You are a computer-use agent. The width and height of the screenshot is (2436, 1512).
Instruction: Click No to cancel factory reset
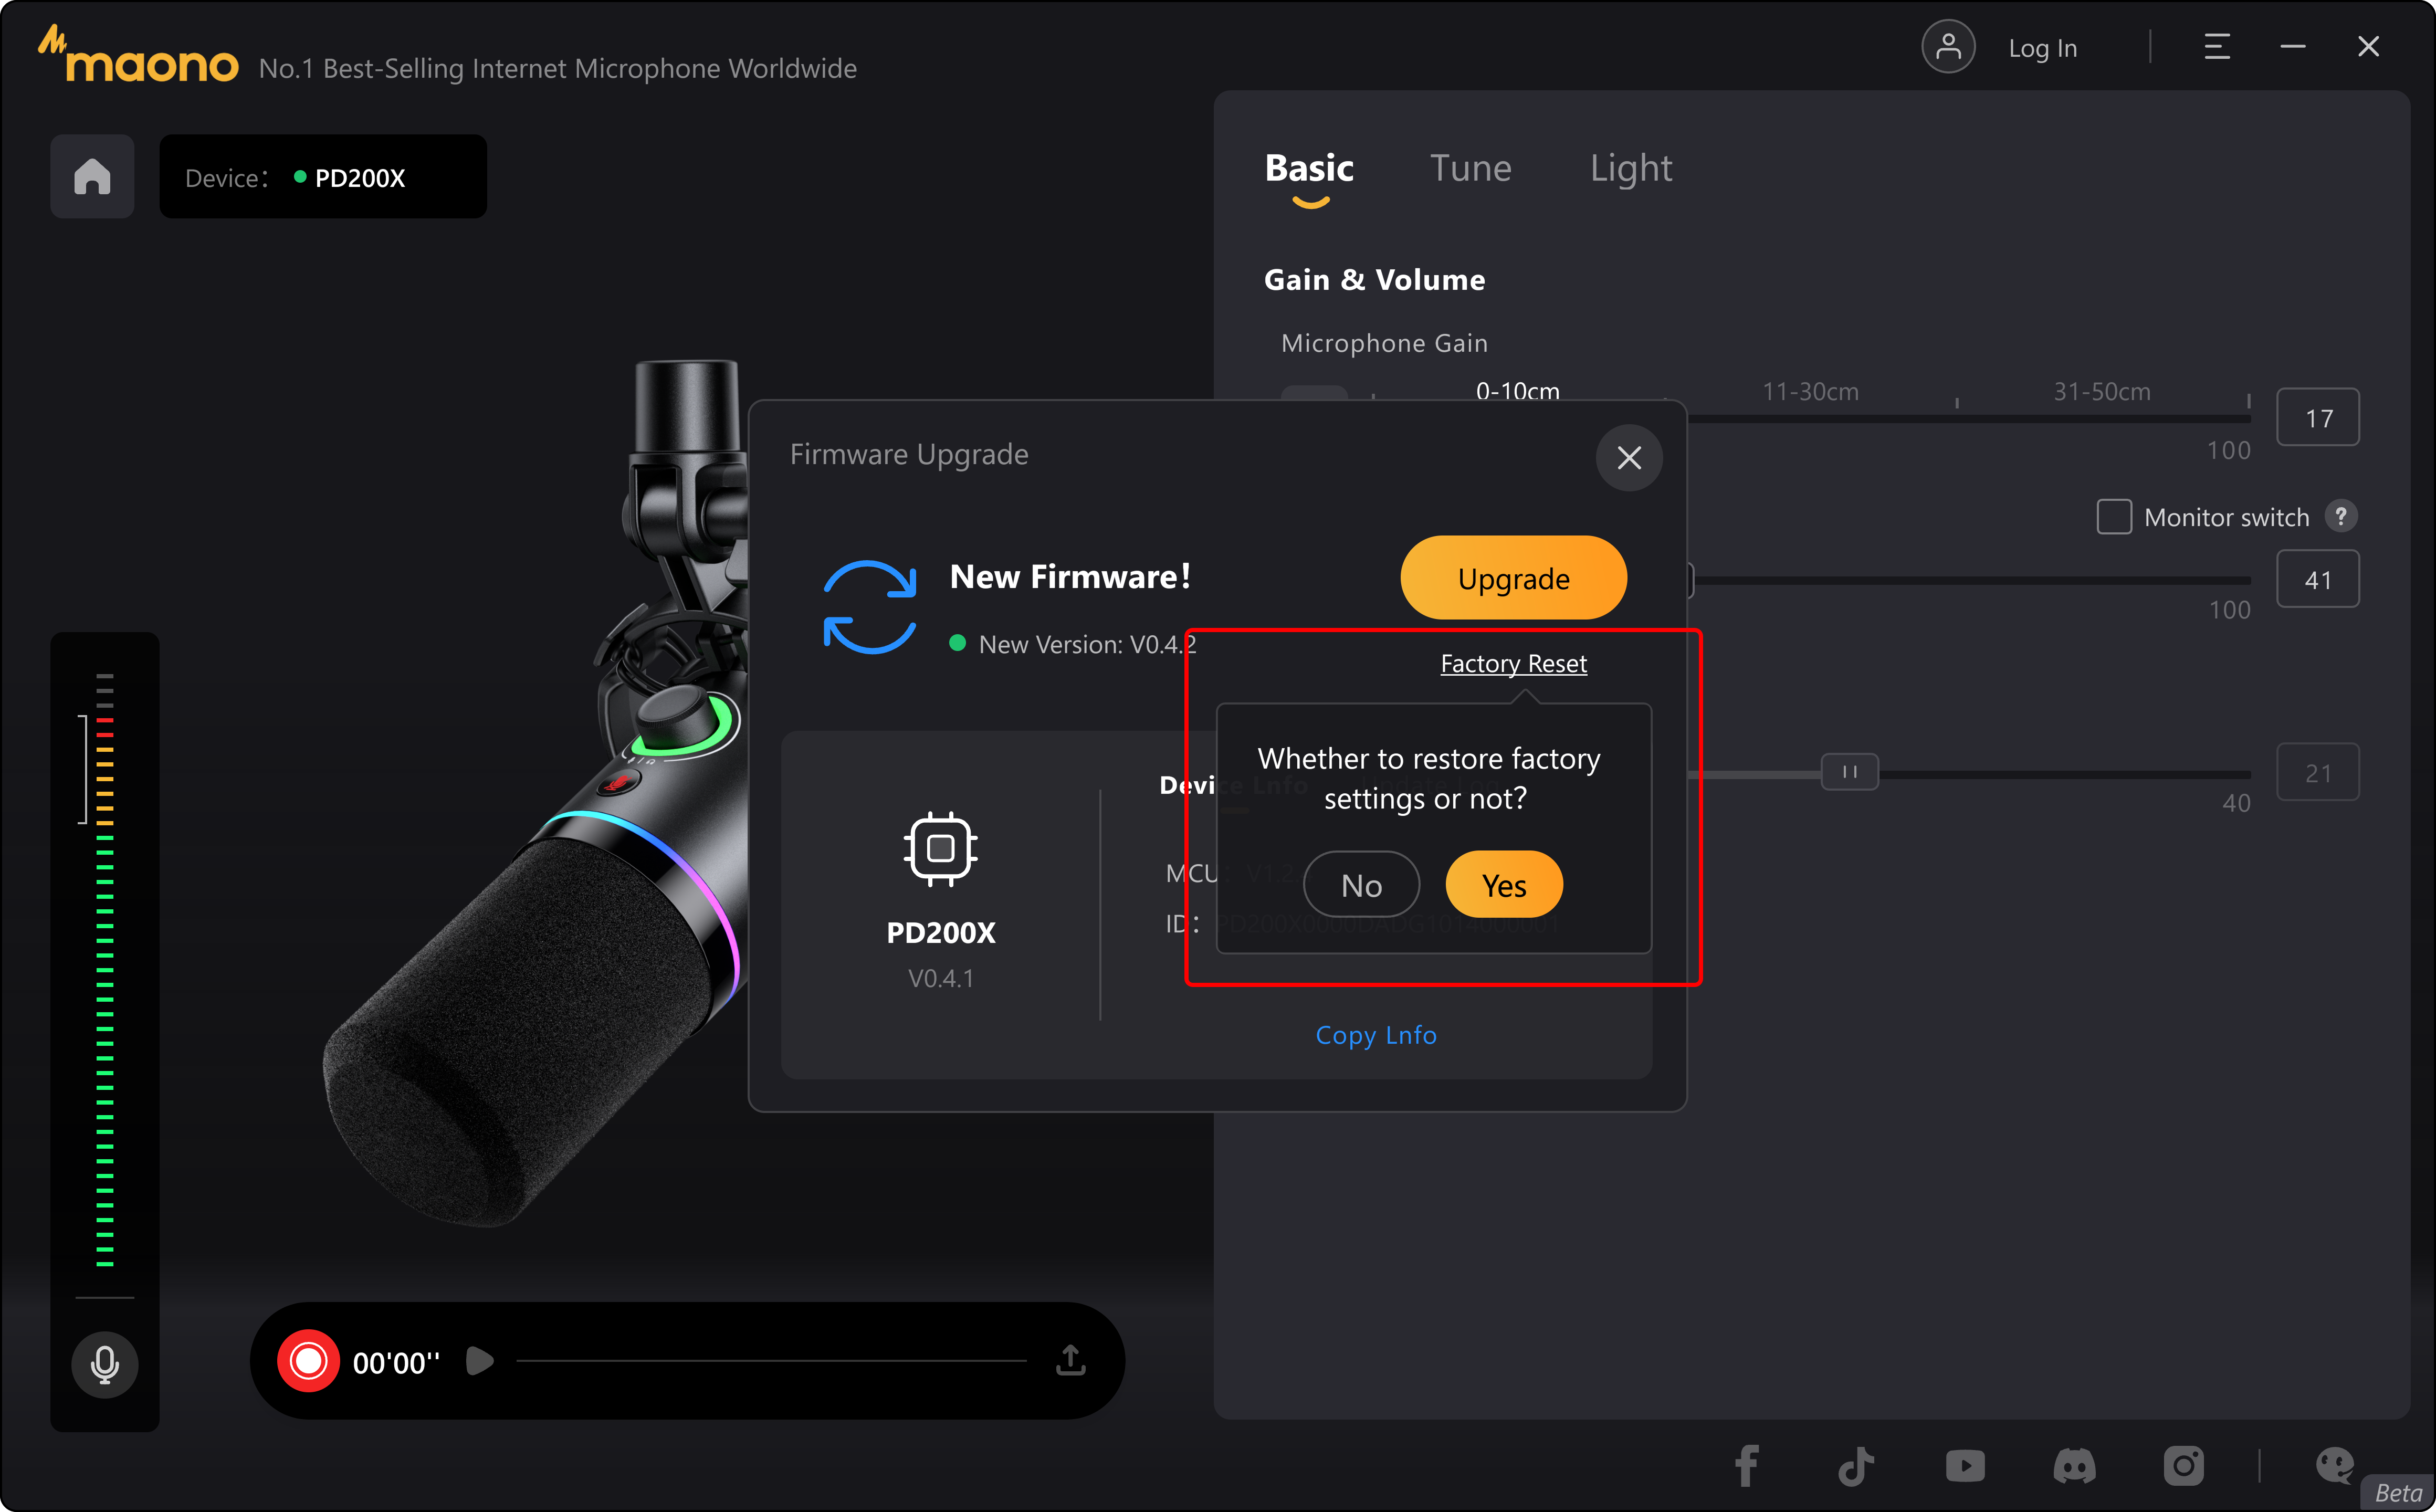coord(1361,885)
